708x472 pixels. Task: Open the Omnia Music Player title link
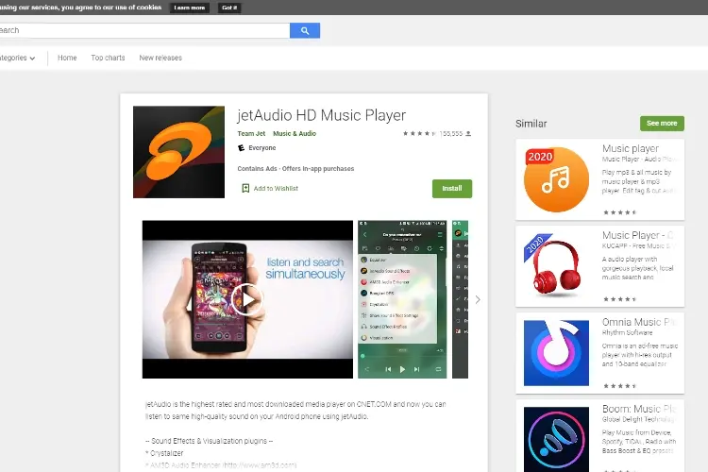[x=639, y=322]
